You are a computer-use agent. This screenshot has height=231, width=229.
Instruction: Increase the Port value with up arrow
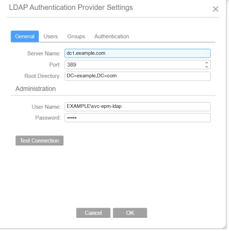point(207,63)
